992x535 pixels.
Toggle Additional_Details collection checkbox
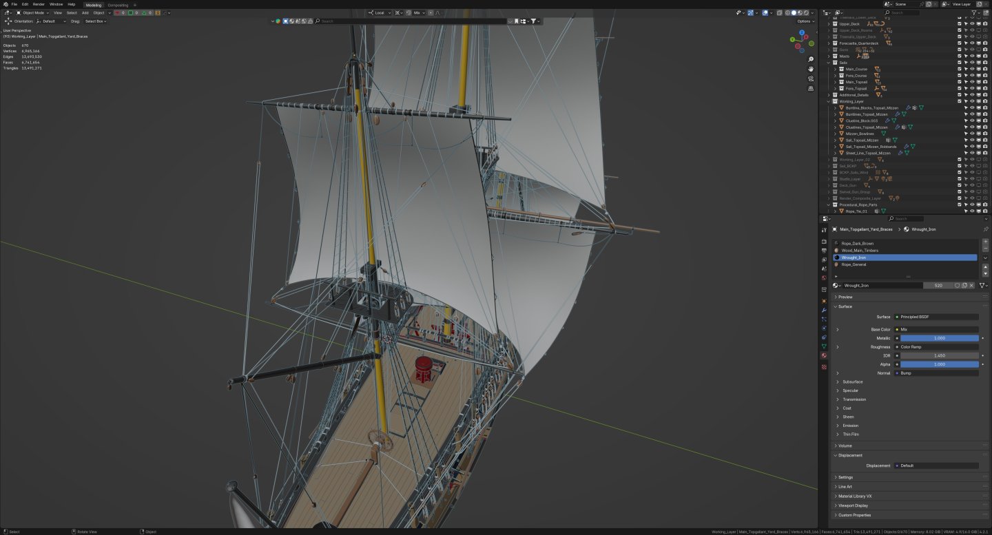pos(959,95)
